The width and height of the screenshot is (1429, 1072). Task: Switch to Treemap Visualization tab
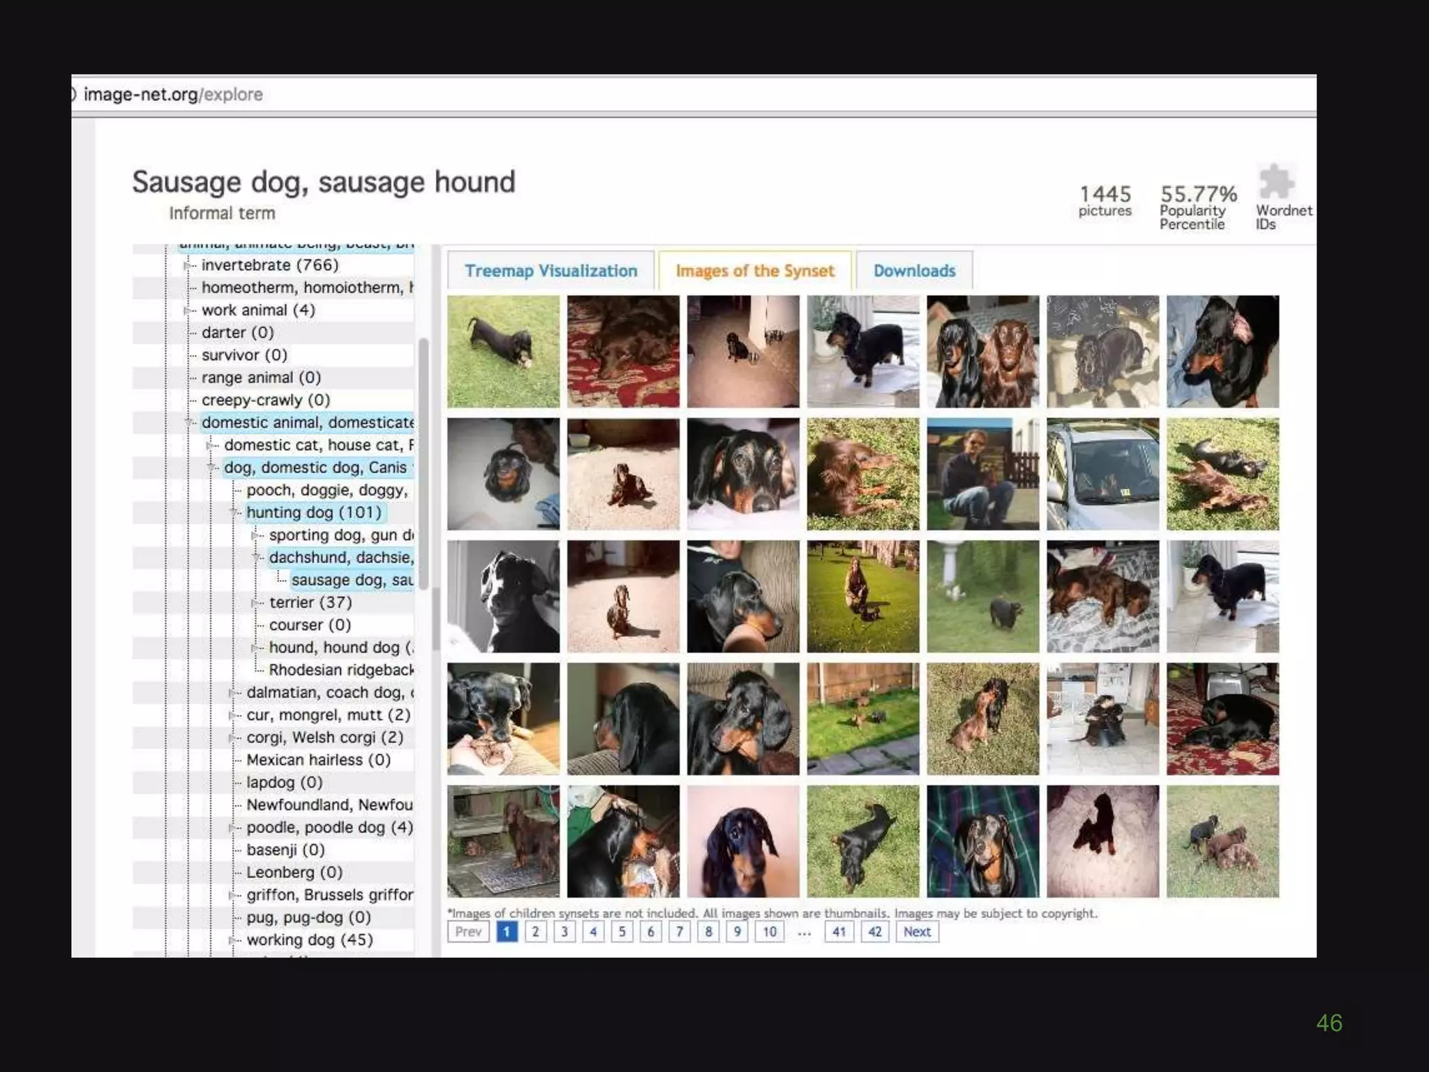click(x=551, y=271)
